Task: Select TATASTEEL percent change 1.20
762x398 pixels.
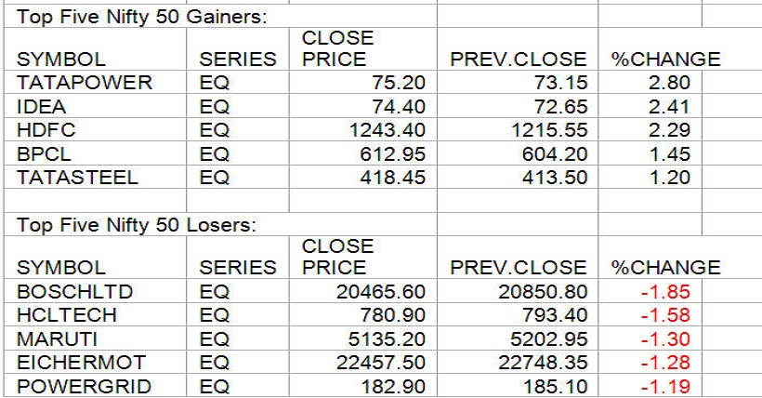Action: (x=671, y=177)
